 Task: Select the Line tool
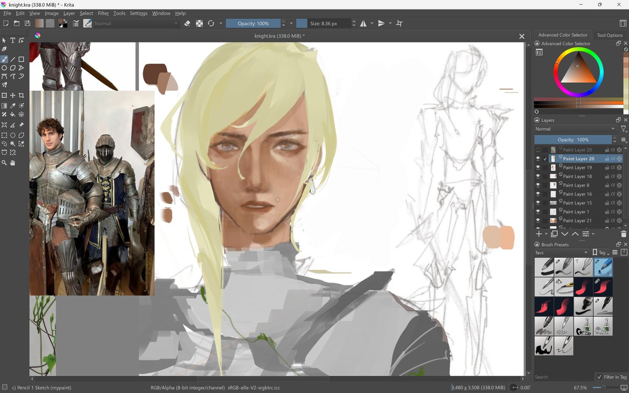click(x=13, y=59)
